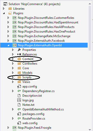Click the C# project icon for ExchangeRate.McExchange
Screen dimensions: 93x131
(x=15, y=36)
